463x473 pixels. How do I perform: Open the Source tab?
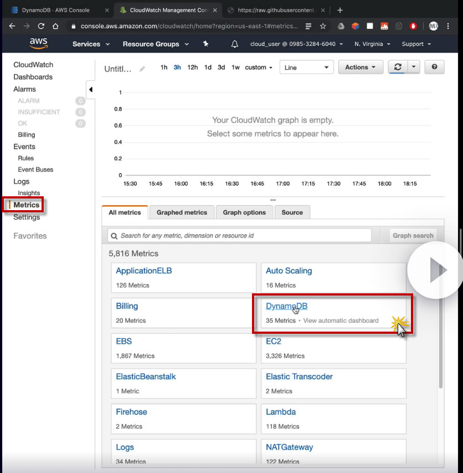292,212
